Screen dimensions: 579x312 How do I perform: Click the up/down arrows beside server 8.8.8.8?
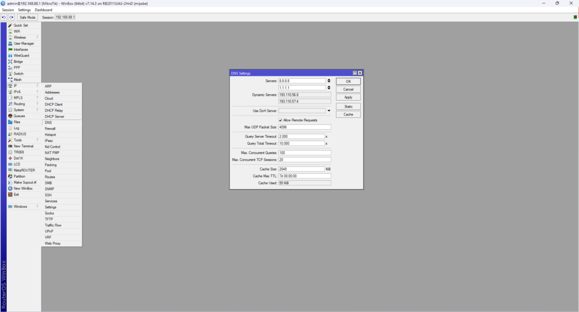(x=329, y=81)
